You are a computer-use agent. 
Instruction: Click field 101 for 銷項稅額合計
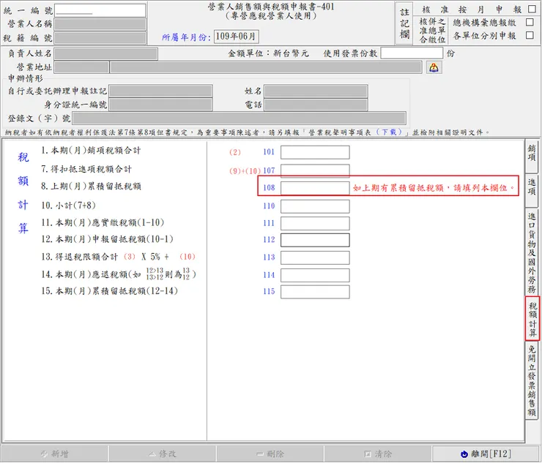click(x=315, y=152)
